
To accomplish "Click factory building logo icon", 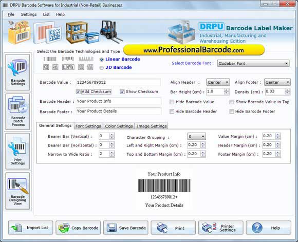I will tap(181, 32).
